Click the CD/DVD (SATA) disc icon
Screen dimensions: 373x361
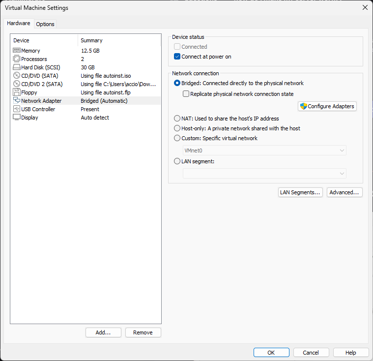click(16, 75)
